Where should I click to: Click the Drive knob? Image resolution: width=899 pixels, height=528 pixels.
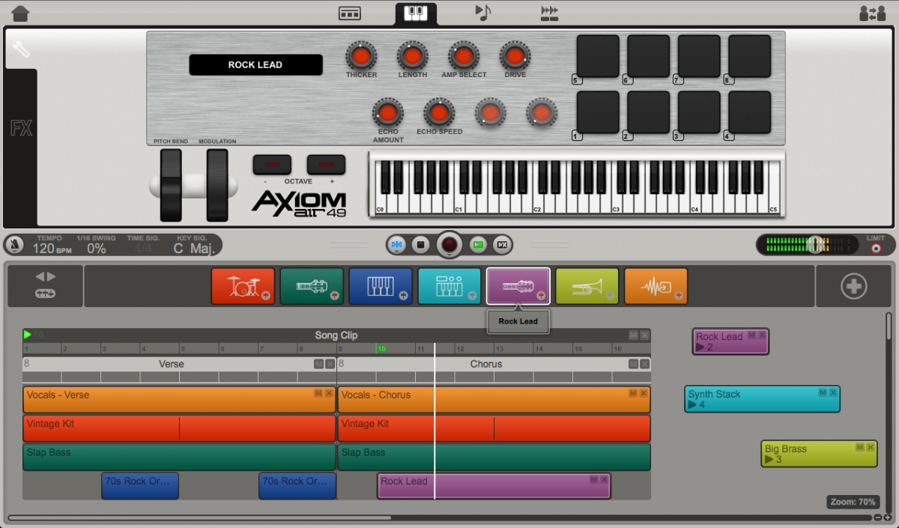(515, 56)
